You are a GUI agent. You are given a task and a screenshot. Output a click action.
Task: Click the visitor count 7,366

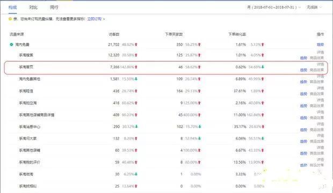pos(115,67)
